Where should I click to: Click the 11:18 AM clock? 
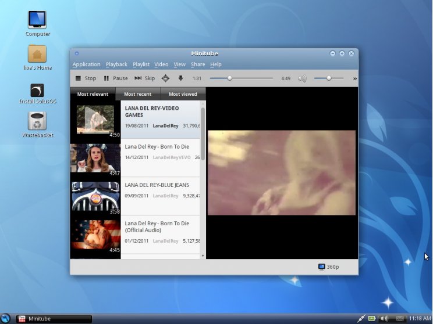click(420, 319)
